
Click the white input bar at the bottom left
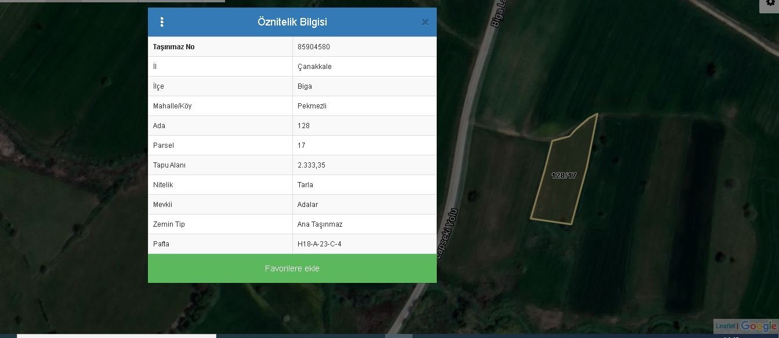116,336
